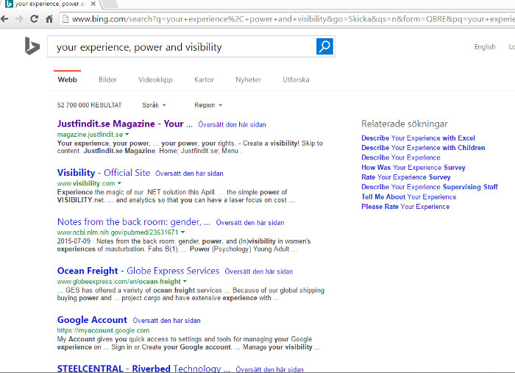Expand the Region filter dropdown

208,105
